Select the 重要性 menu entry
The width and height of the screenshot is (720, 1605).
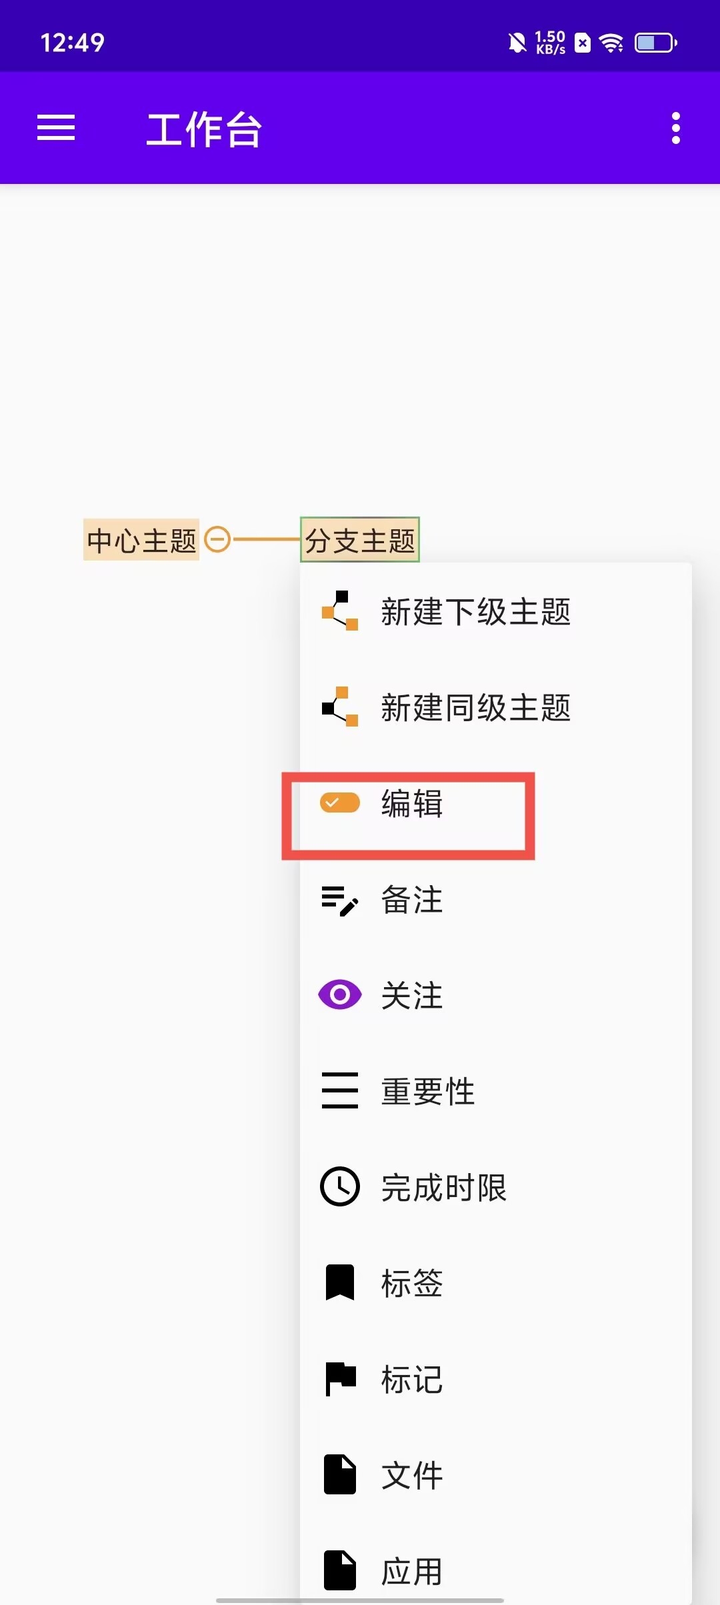click(x=496, y=1091)
